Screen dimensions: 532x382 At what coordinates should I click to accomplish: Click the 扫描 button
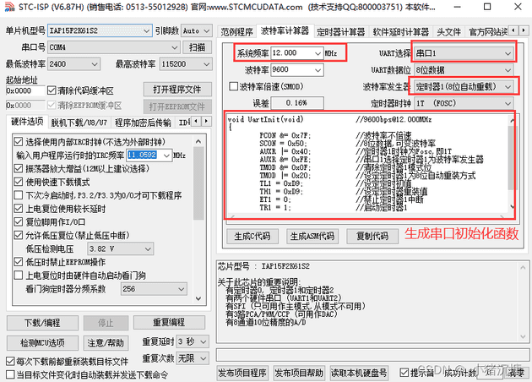click(197, 47)
